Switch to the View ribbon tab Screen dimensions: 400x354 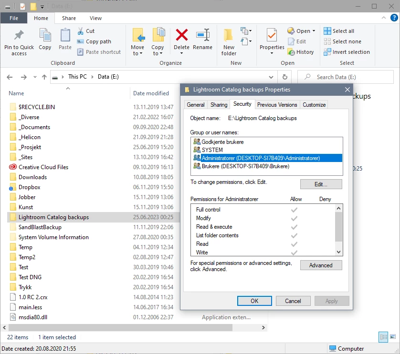[x=95, y=18]
